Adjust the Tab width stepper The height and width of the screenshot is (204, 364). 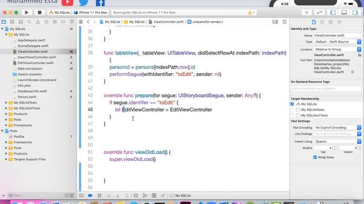pyautogui.click(x=334, y=147)
